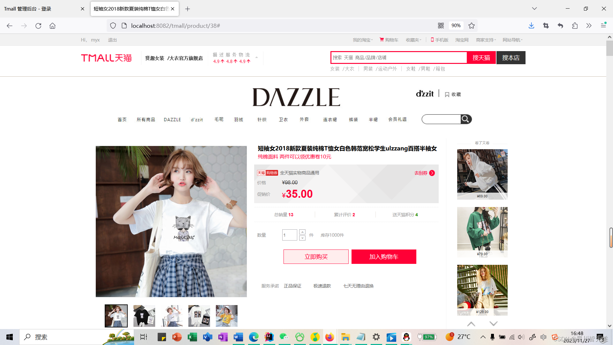Expand the 商家支持 dropdown

486,40
